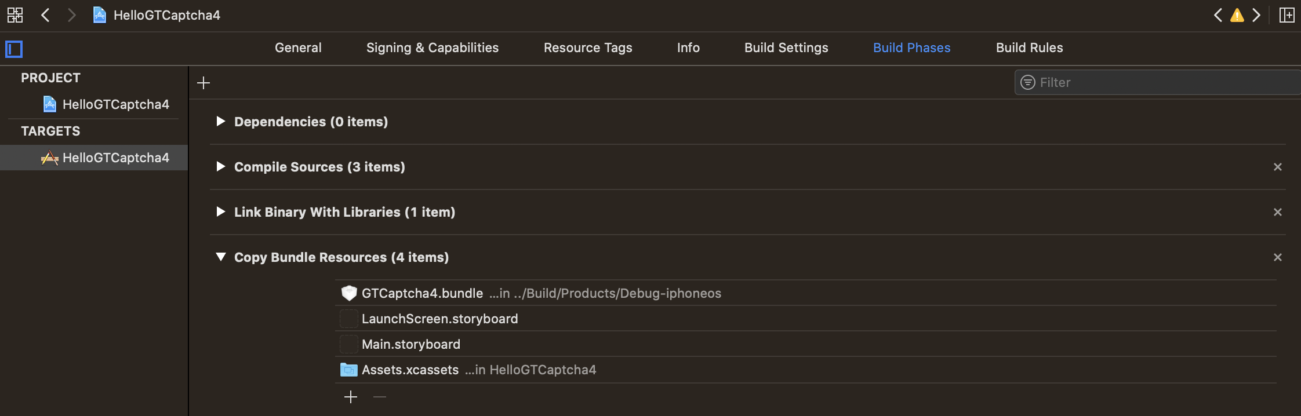Screen dimensions: 1301x416
Task: Add a new build phase with plus button
Action: tap(203, 82)
